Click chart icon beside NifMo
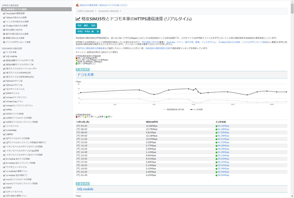This screenshot has width=294, height=198. 4,110
